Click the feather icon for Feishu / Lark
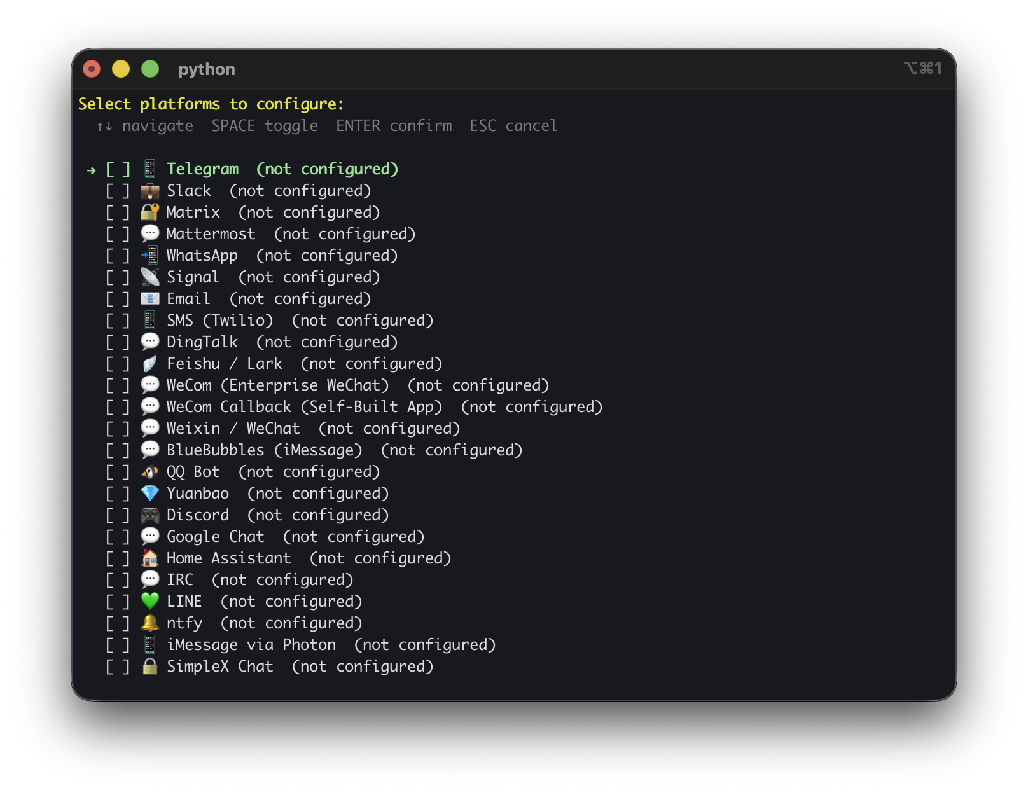The width and height of the screenshot is (1028, 795). [149, 364]
